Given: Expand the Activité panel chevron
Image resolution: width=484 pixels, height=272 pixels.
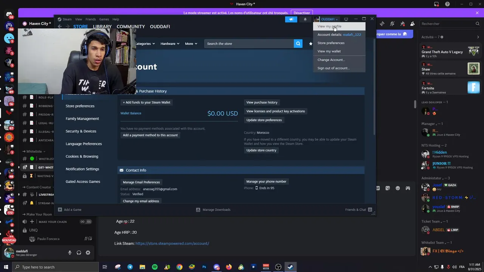Looking at the screenshot, I should [478, 37].
